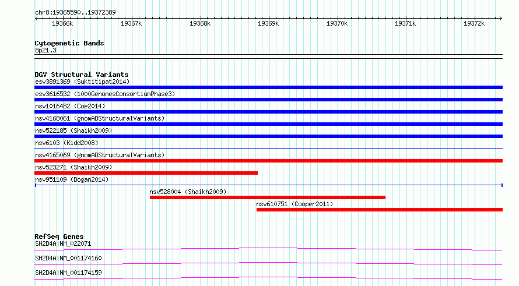Select the 8p21.3 band label

pyautogui.click(x=45, y=51)
